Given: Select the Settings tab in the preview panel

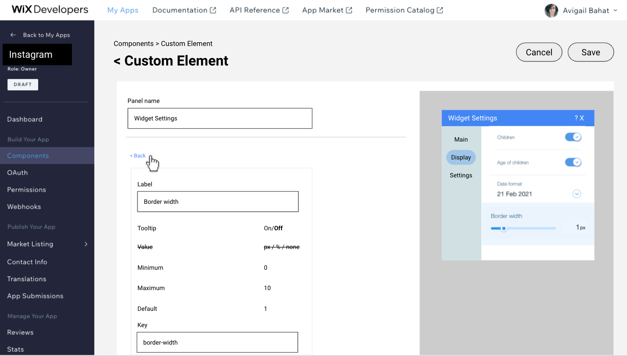Looking at the screenshot, I should (461, 175).
